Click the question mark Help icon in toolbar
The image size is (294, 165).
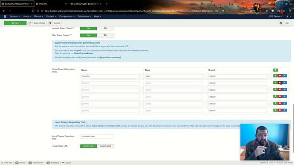pos(281,23)
